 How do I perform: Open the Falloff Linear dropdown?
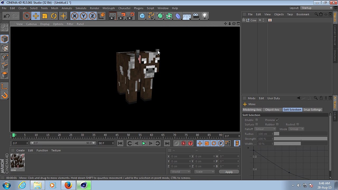[x=265, y=129]
